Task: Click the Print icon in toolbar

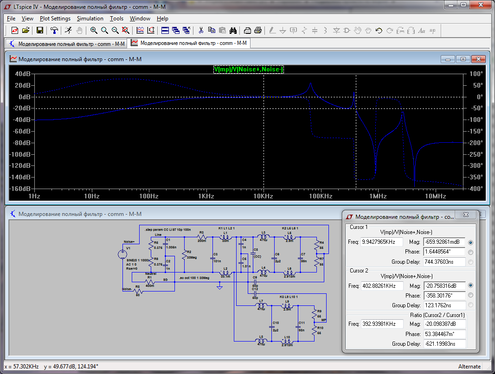Action: coord(258,31)
